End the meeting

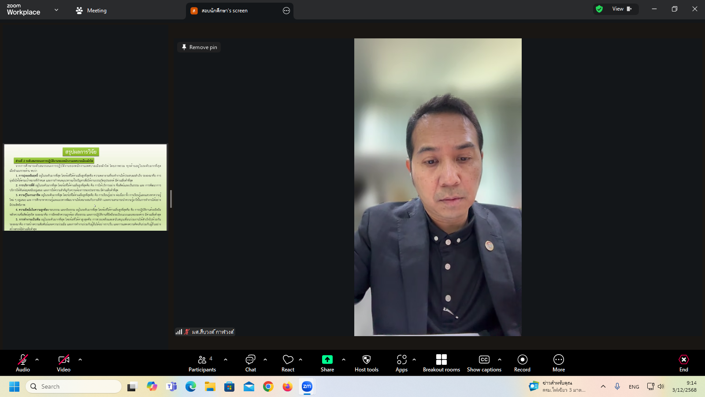(683, 363)
